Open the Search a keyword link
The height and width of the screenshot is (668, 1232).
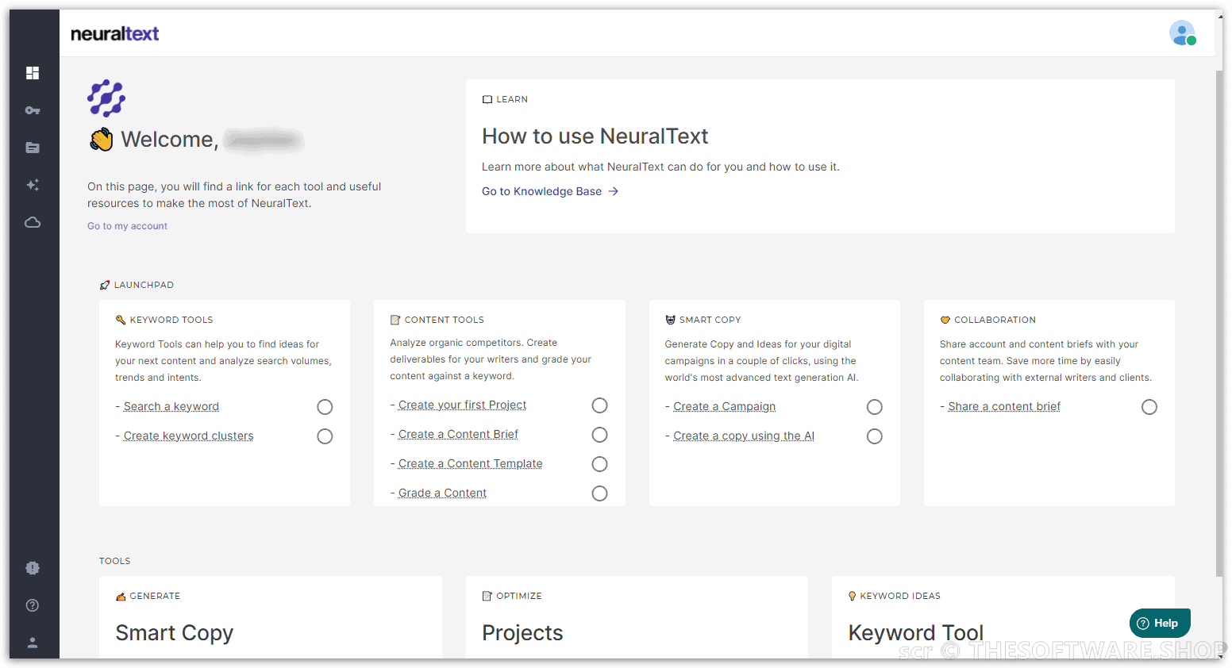coord(171,406)
